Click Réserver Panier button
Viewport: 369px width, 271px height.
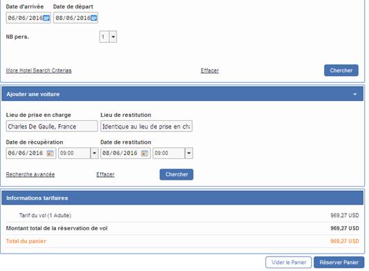tap(339, 262)
